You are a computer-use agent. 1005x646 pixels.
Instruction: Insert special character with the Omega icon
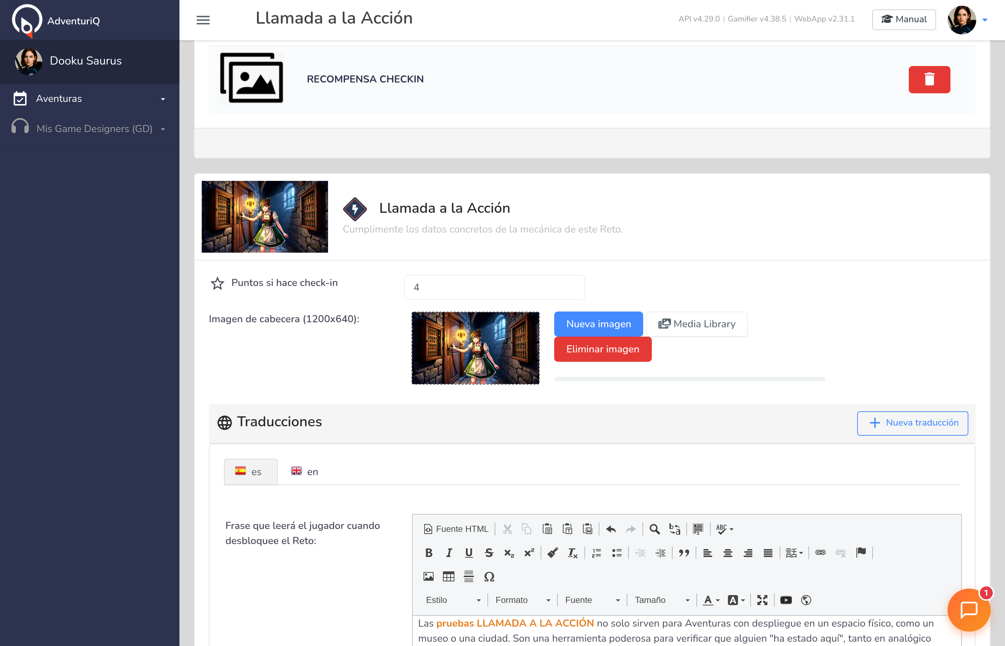click(x=489, y=576)
